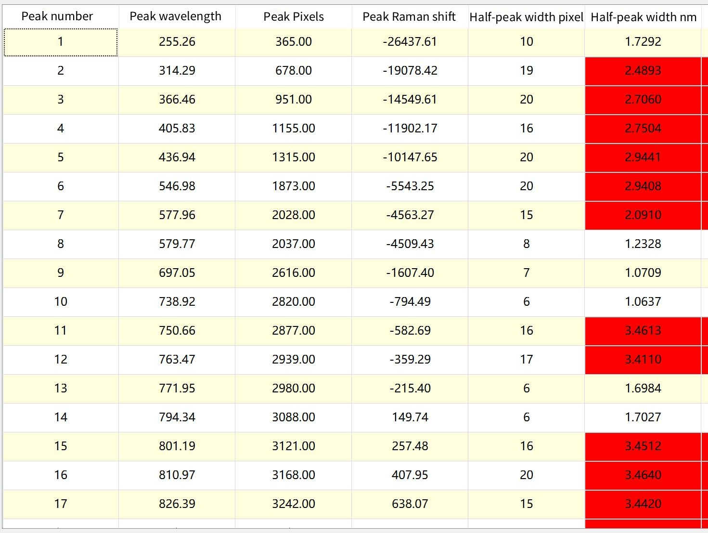Click red highlighted cell 3.4420

point(643,504)
